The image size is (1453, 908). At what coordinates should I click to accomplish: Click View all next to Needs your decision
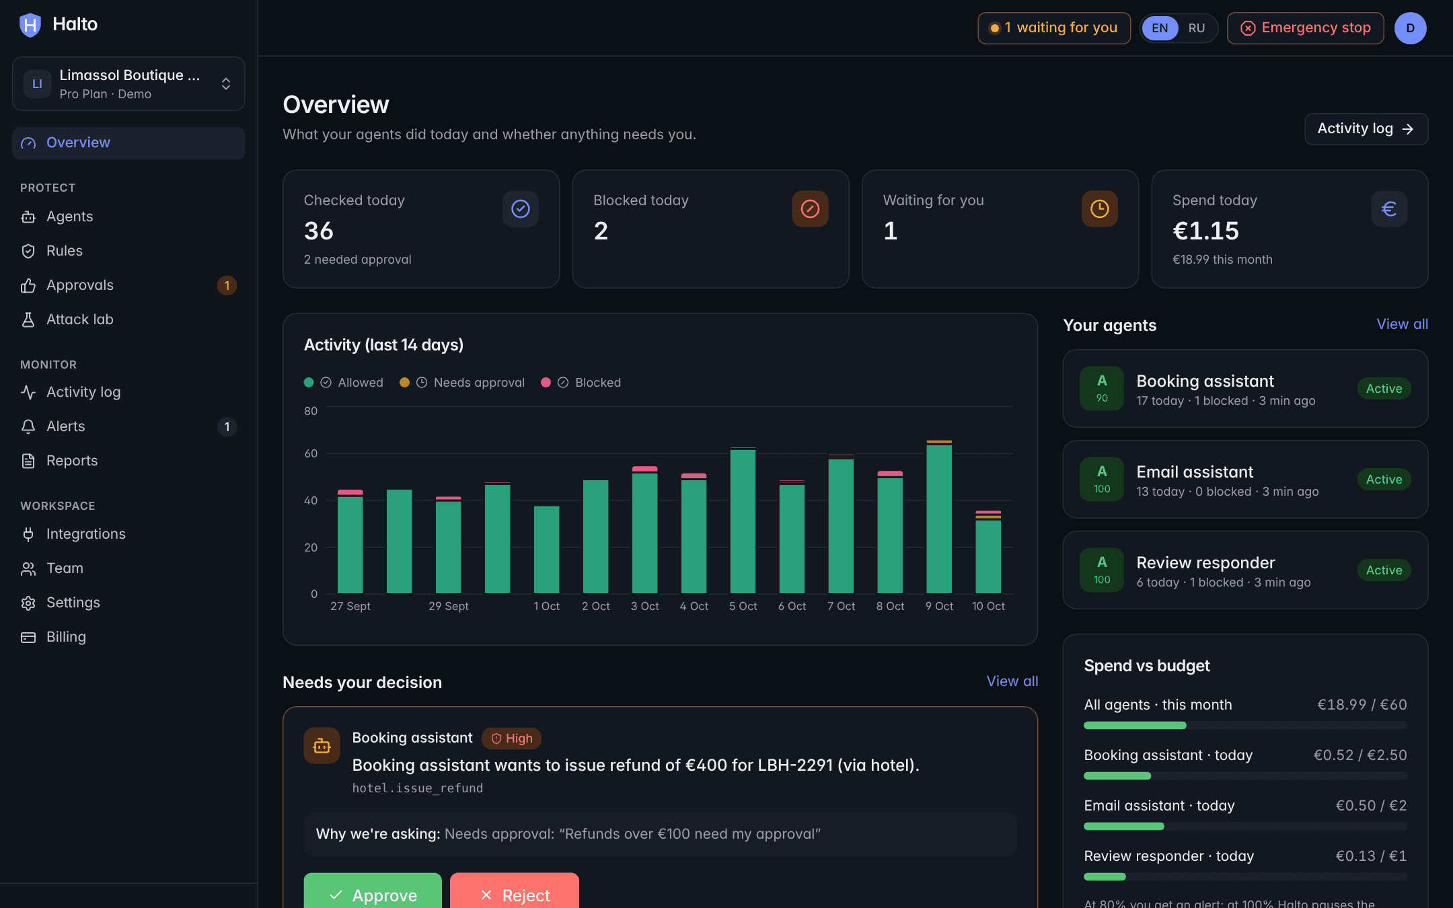coord(1012,681)
